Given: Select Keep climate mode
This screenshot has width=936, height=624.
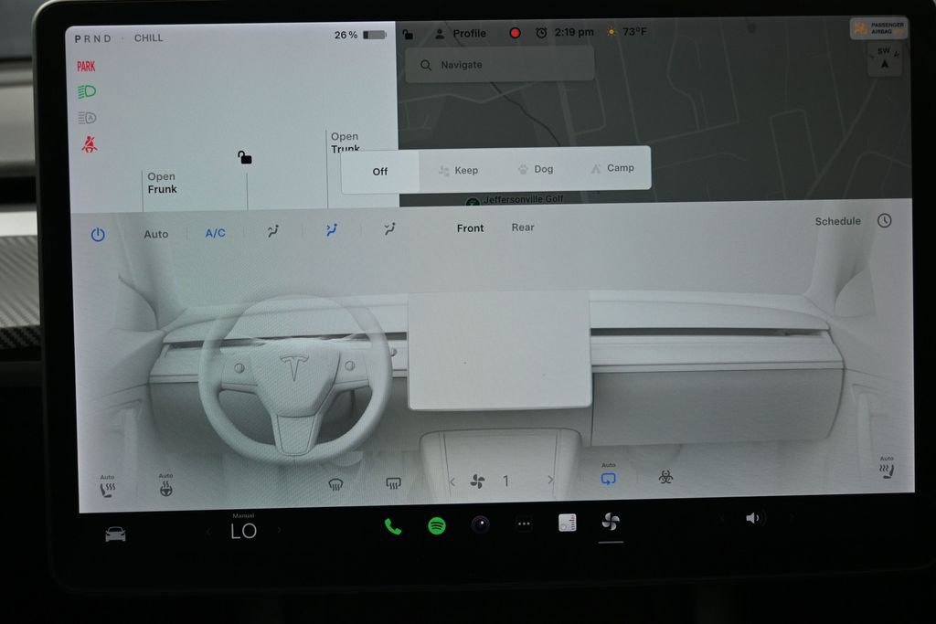Looking at the screenshot, I should click(459, 170).
